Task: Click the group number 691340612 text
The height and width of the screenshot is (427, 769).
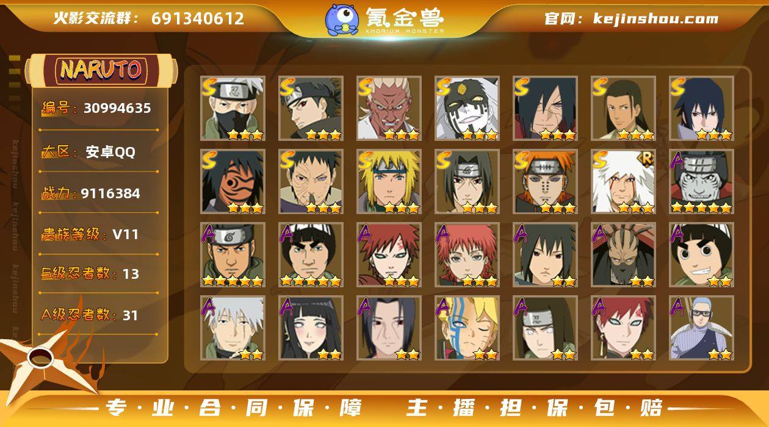Action: click(198, 18)
